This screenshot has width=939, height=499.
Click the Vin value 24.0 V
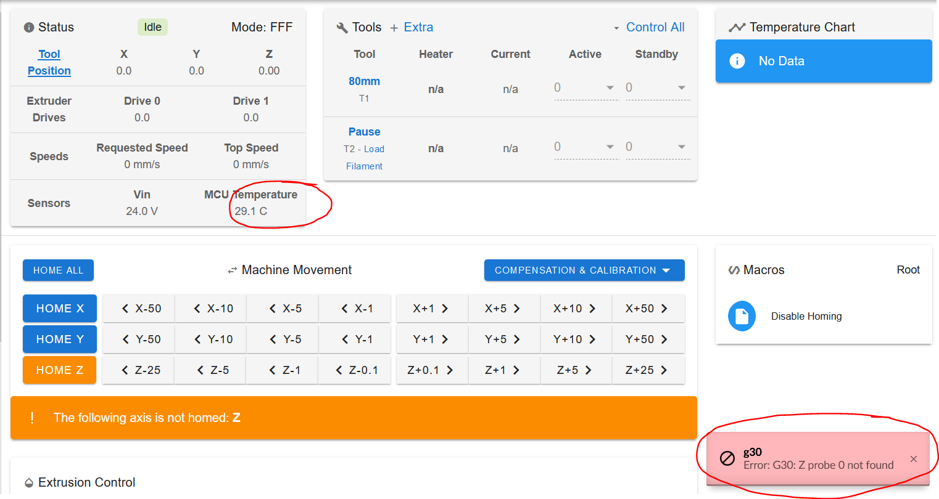(x=142, y=211)
